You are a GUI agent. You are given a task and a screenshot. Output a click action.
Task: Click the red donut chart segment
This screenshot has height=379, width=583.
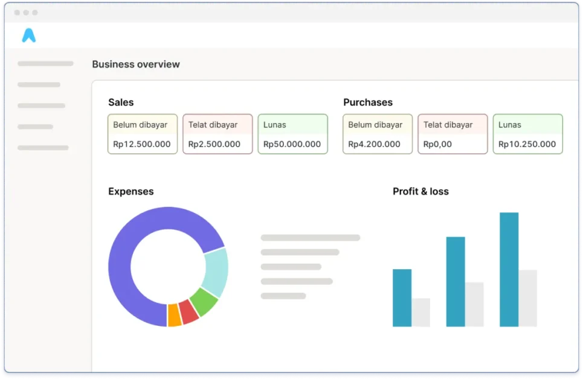[x=188, y=313]
